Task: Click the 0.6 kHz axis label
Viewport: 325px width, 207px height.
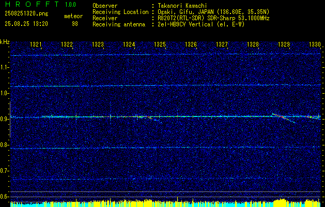Action: [4, 197]
